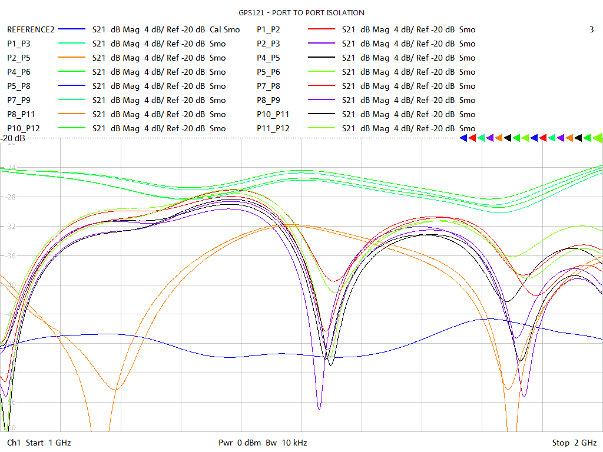Click the leftmost black reference marker triangle
The image size is (603, 452).
[508, 138]
